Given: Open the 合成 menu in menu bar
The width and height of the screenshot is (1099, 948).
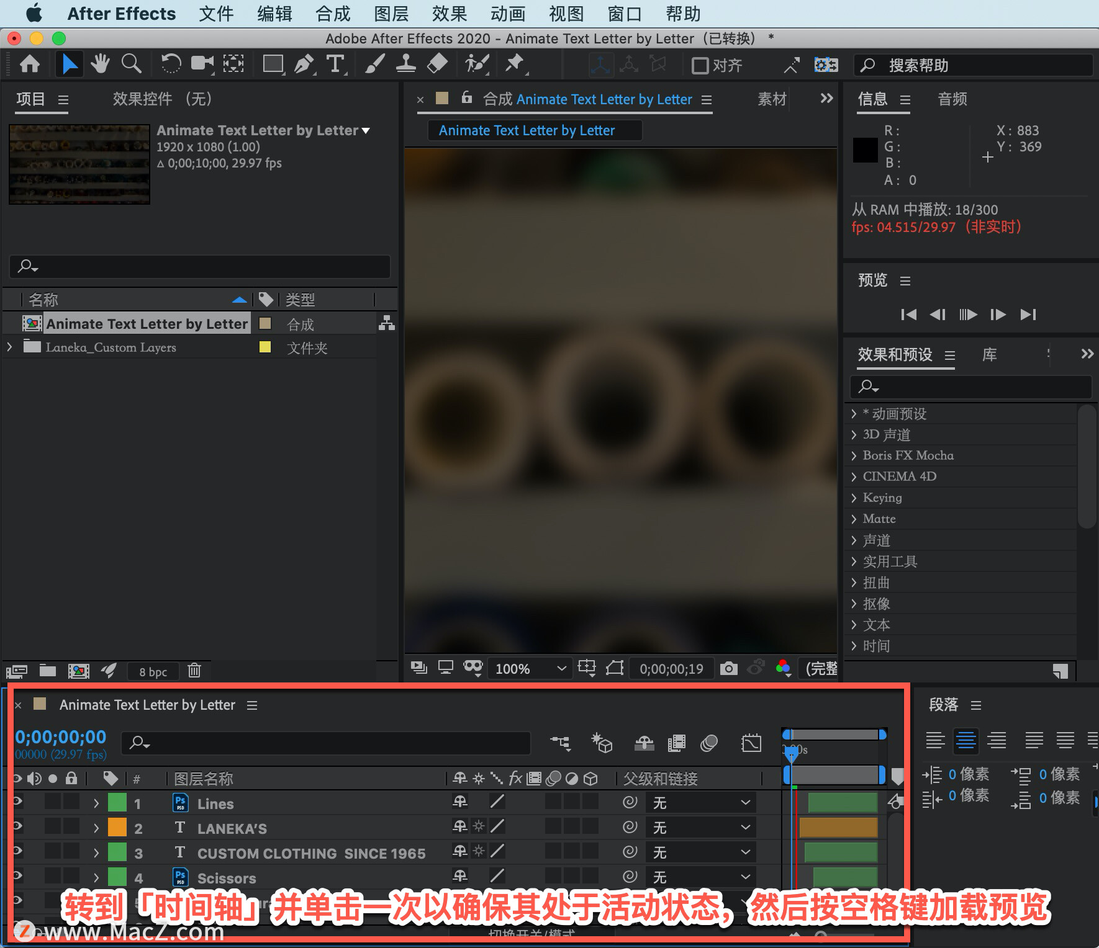Looking at the screenshot, I should pyautogui.click(x=333, y=14).
